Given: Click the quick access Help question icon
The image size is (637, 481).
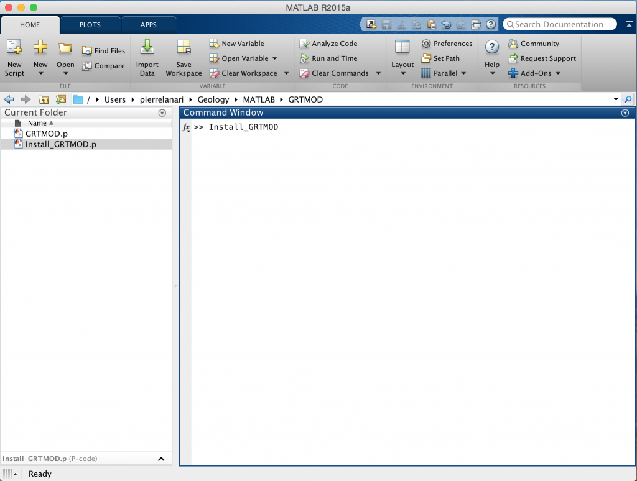Looking at the screenshot, I should (491, 25).
